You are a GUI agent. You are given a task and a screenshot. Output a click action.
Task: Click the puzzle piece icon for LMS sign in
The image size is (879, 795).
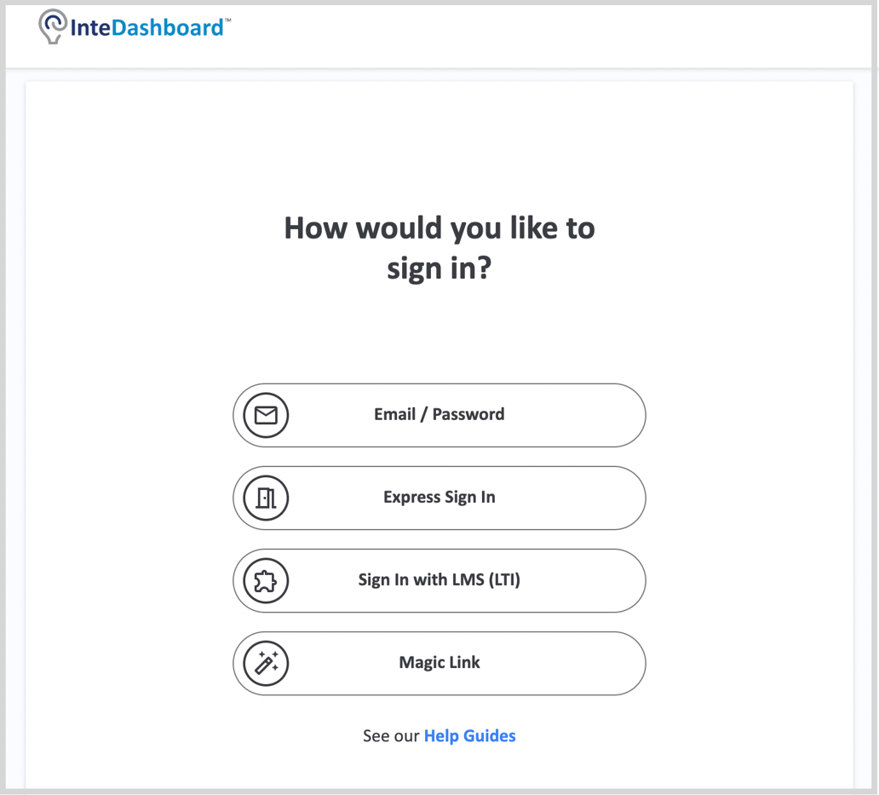[x=266, y=580]
